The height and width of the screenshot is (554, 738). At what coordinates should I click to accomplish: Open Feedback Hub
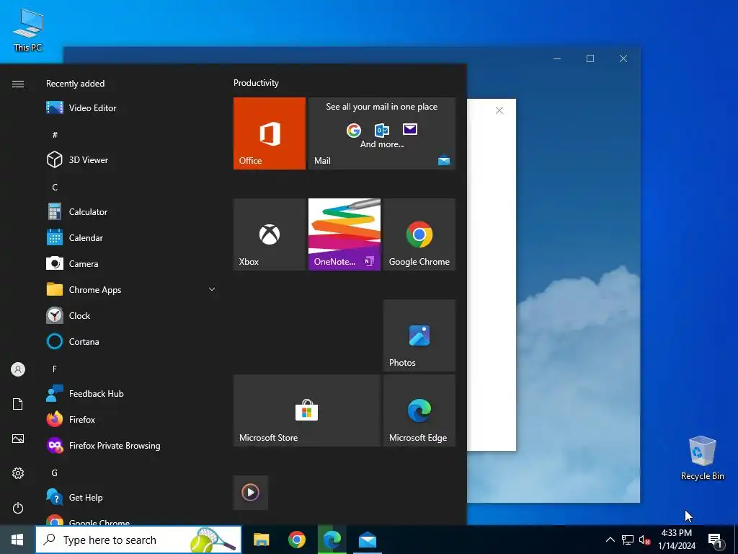coord(130,393)
